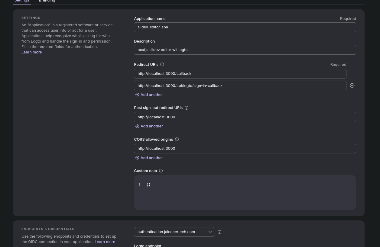This screenshot has height=247, width=380.
Task: Click the CORS allowed origins info icon
Action: coord(177,140)
